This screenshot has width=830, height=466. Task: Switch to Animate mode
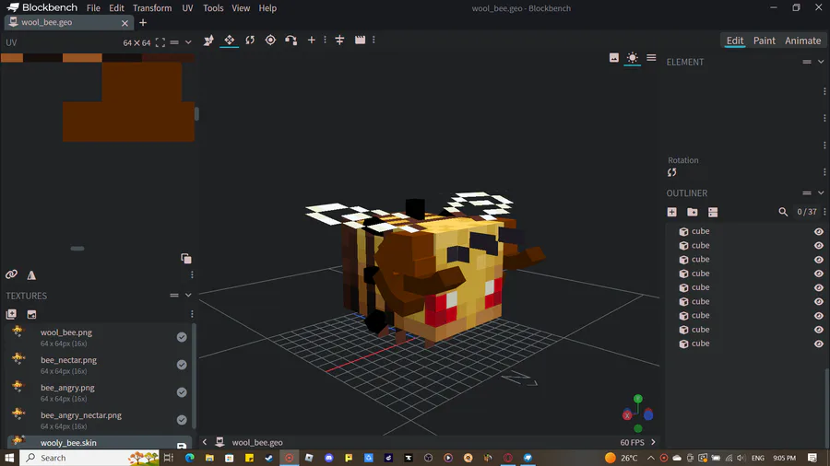click(802, 41)
